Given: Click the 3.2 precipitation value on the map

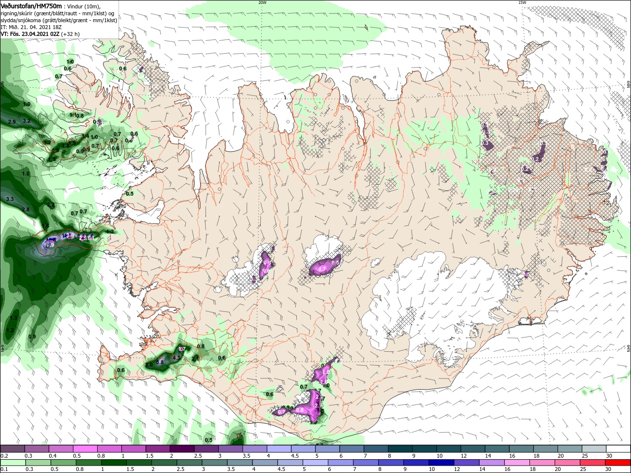Looking at the screenshot, I should point(27,121).
